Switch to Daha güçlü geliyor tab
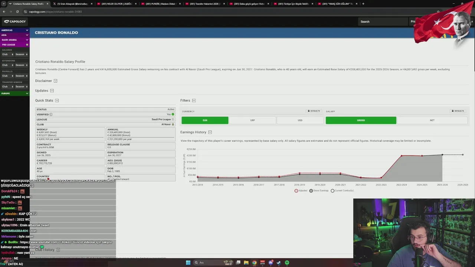This screenshot has width=475, height=267. coord(249,4)
